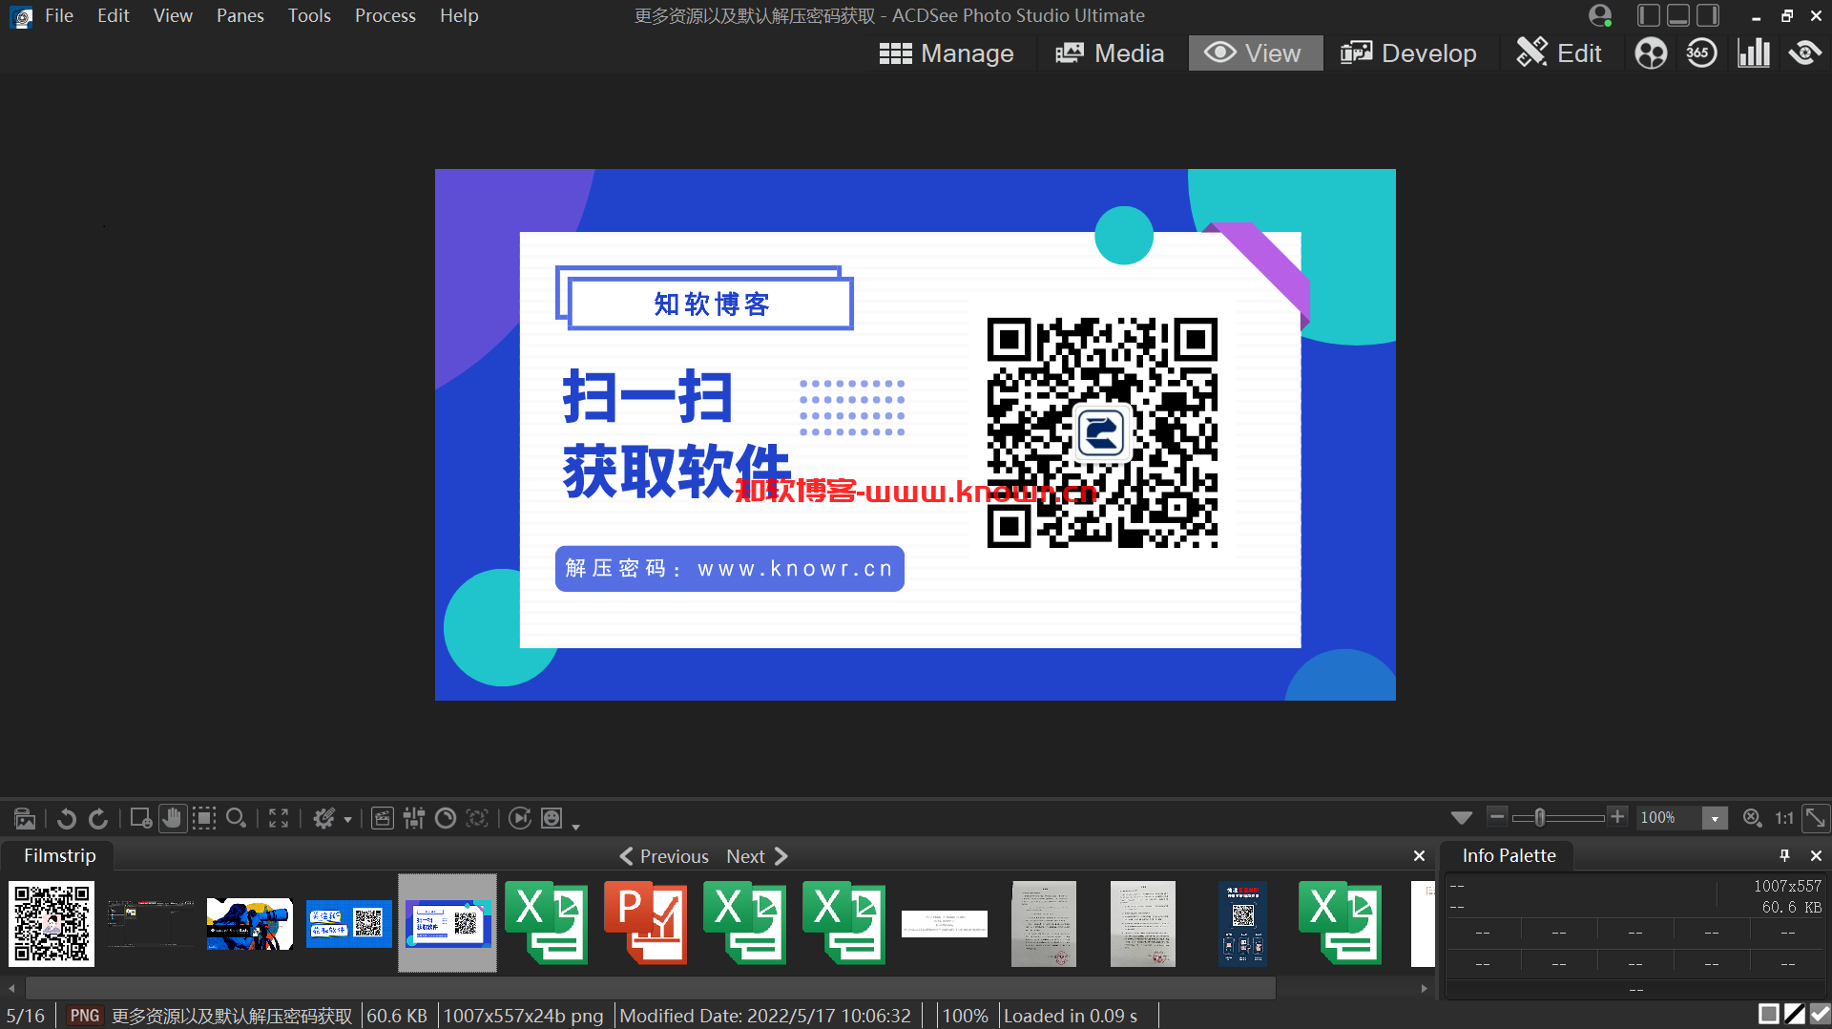
Task: Click the face detection tool icon
Action: tap(140, 818)
